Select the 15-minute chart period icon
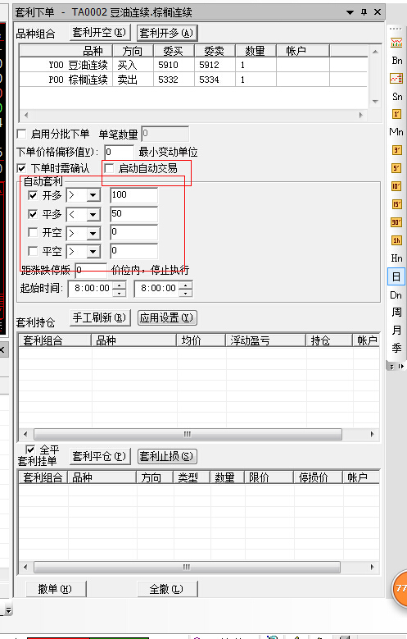This screenshot has height=639, width=407. click(396, 204)
